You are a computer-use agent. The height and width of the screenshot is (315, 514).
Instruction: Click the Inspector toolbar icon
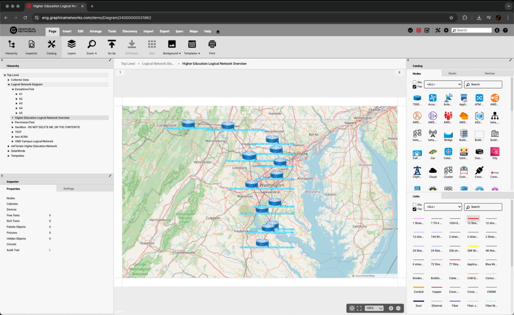31,47
